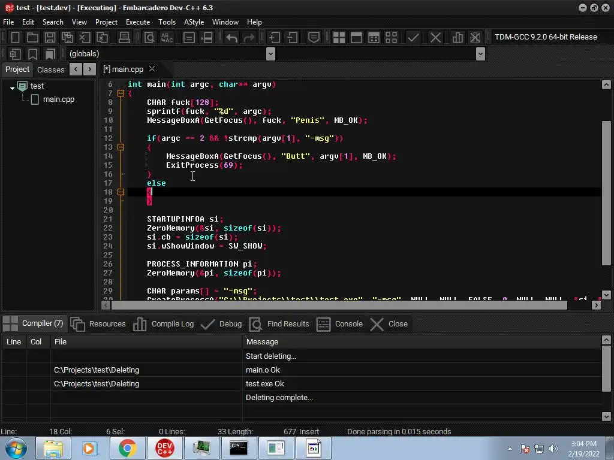This screenshot has height=460, width=614.
Task: Click the bookmark icon in second toolbar row
Action: pos(32,54)
